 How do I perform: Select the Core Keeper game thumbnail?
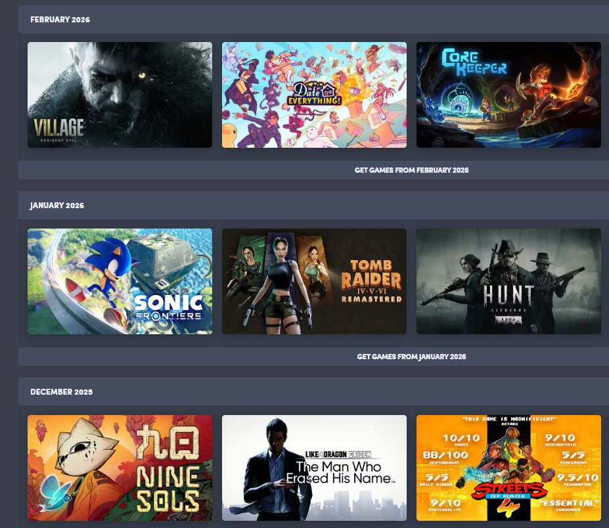coord(508,95)
